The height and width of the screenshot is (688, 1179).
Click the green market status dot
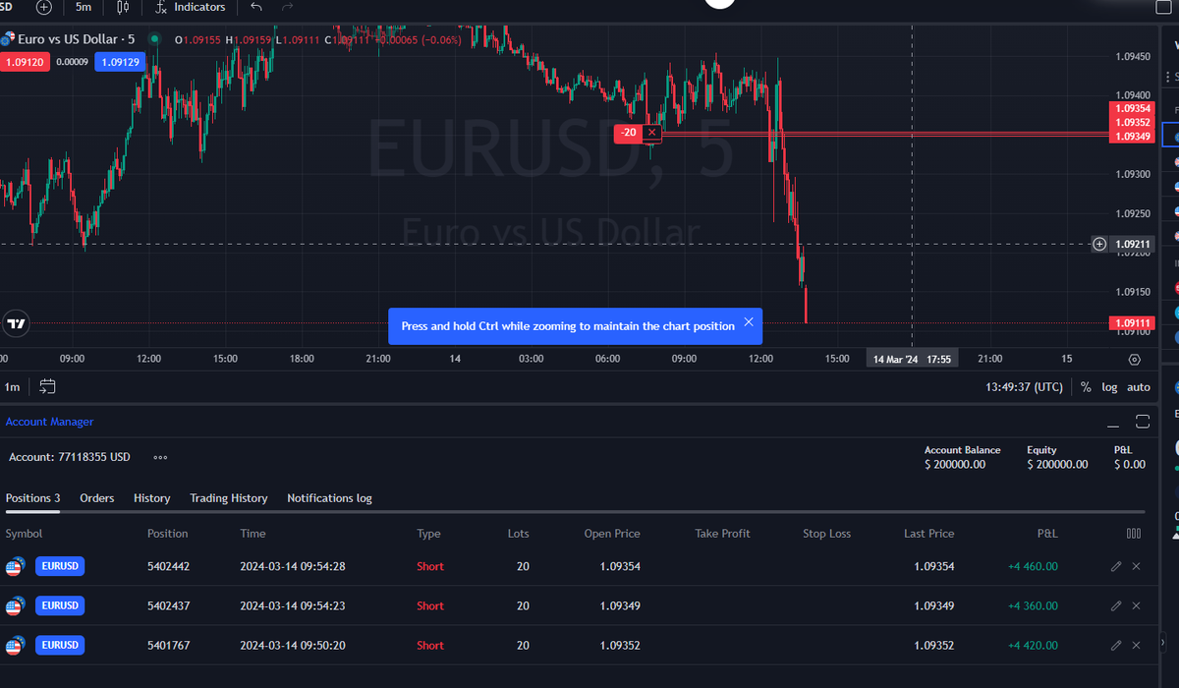pyautogui.click(x=154, y=39)
